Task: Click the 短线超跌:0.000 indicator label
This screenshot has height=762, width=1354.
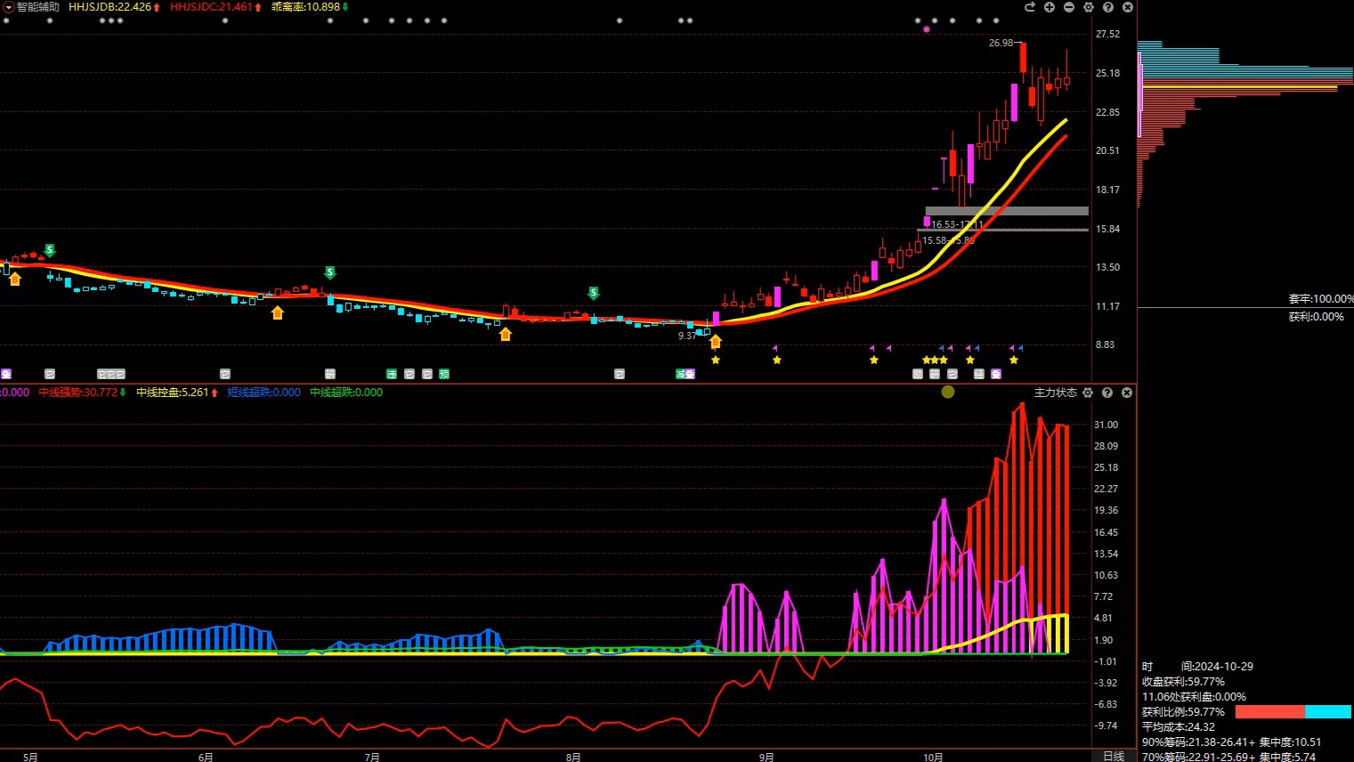Action: coord(264,393)
